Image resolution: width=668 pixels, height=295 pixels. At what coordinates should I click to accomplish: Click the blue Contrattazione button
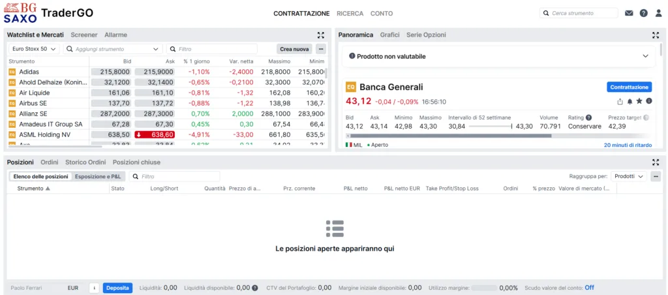point(630,87)
